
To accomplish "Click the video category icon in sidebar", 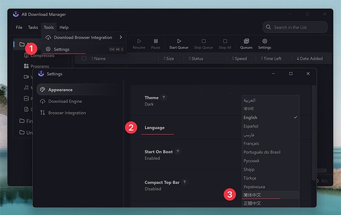I will pyautogui.click(x=26, y=77).
